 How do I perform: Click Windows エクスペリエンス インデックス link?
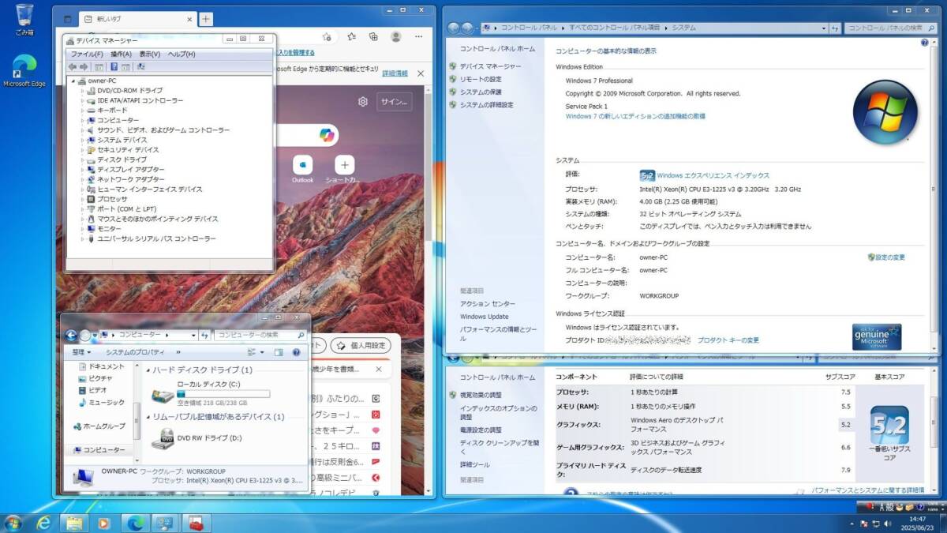click(713, 175)
